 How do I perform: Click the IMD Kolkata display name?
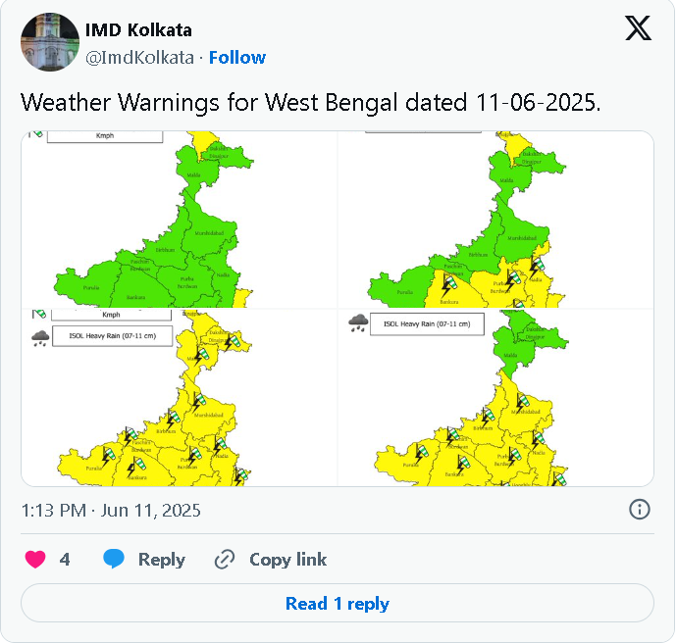(x=138, y=30)
